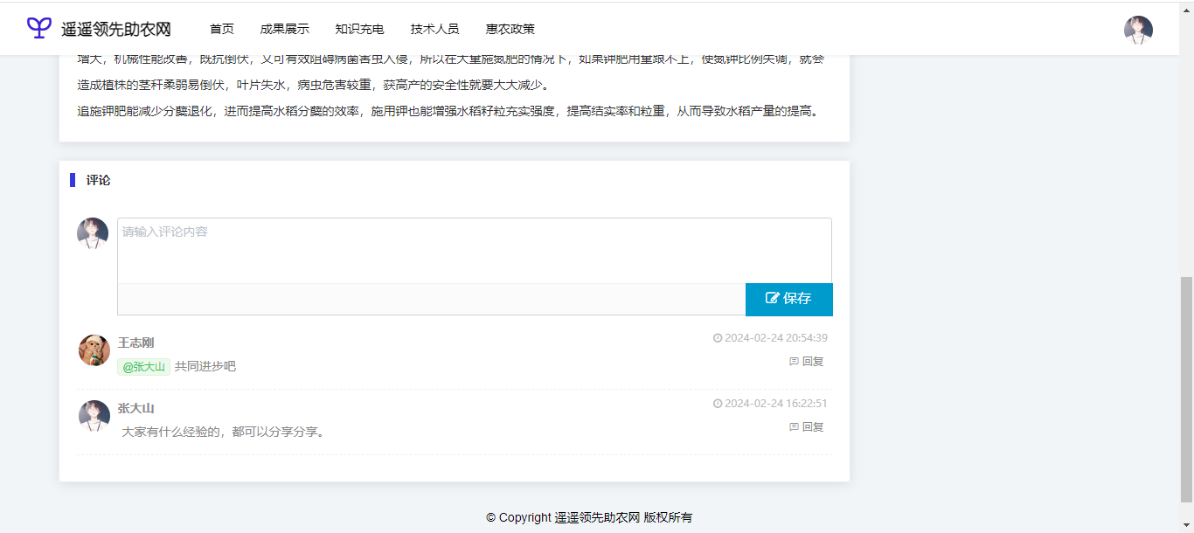1194x533 pixels.
Task: Click the vertical page scrollbar thumb
Action: click(x=1186, y=389)
